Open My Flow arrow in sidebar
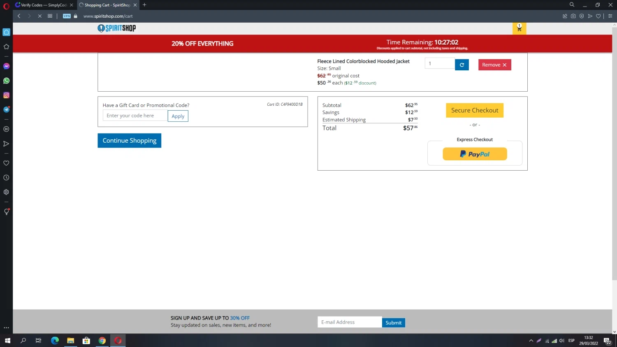 coord(6,143)
